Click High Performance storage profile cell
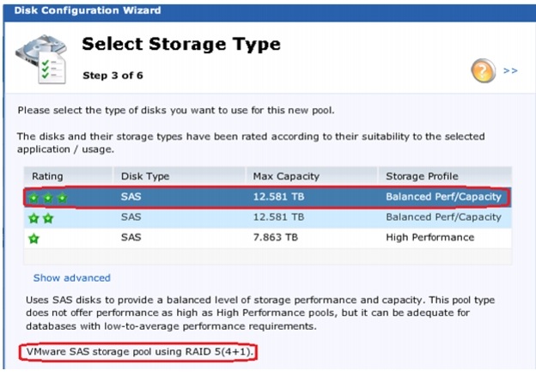The height and width of the screenshot is (389, 536). [430, 237]
